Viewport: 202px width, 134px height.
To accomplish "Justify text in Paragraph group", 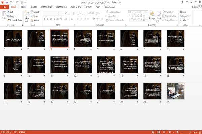I will pyautogui.click(x=88, y=19).
